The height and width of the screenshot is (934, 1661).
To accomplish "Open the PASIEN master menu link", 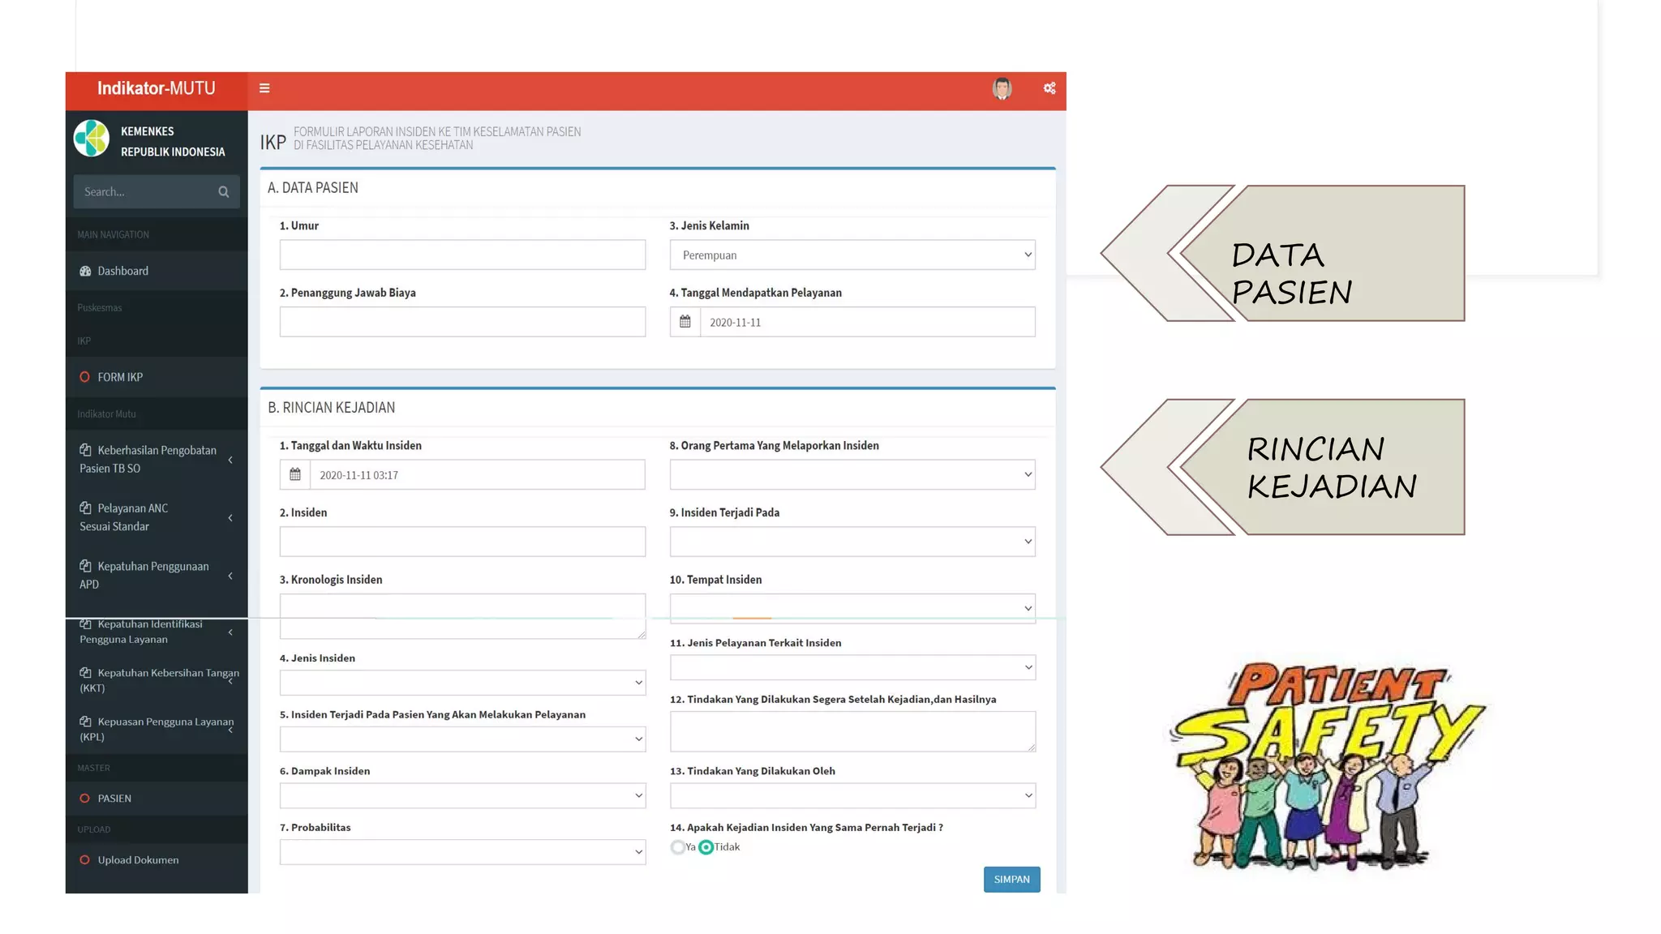I will click(114, 798).
